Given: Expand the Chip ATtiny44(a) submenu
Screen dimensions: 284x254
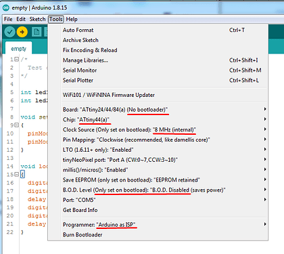Looking at the screenshot, I should tap(158, 119).
